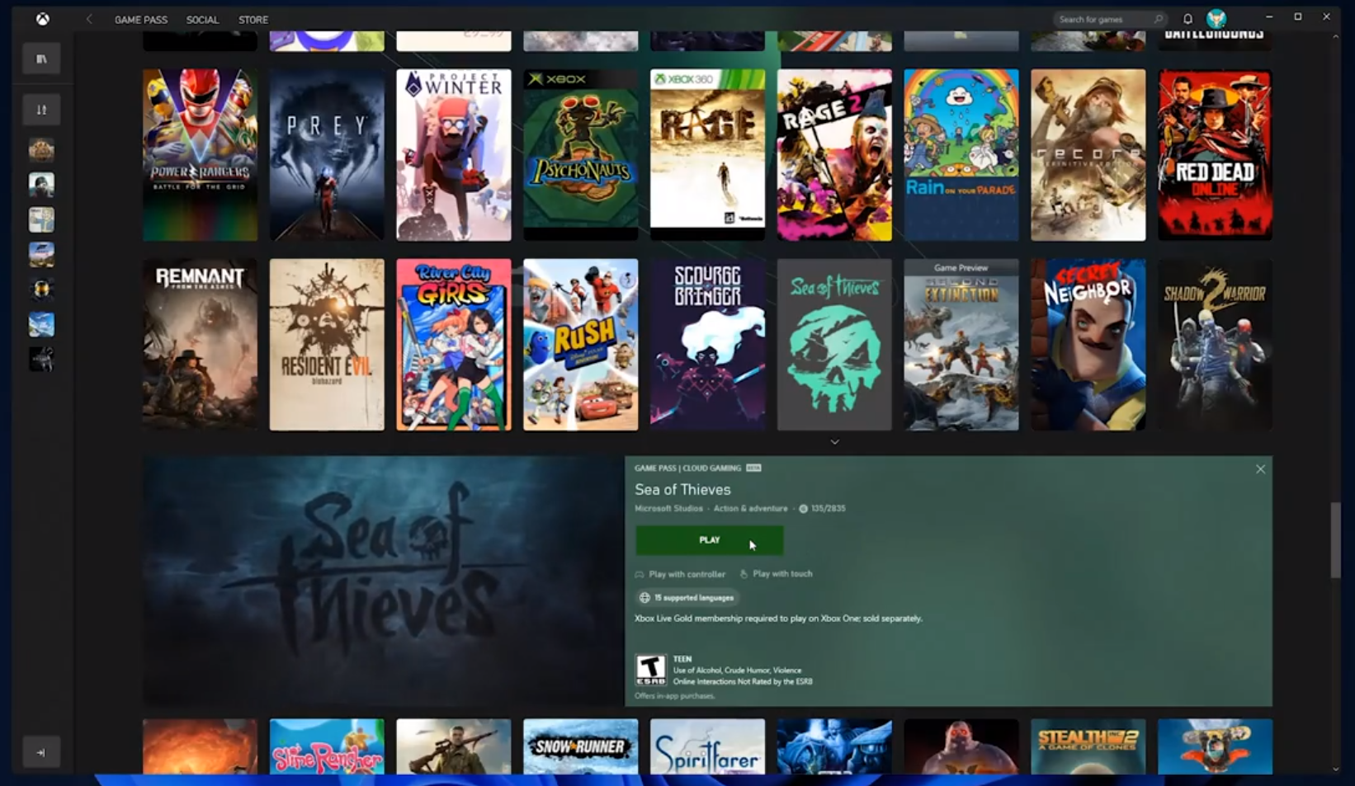Click the scroll down arrow at bottom right
The image size is (1355, 786).
point(1336,770)
